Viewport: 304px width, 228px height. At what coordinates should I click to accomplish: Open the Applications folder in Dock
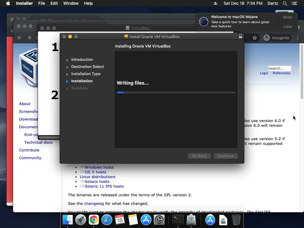[210, 220]
